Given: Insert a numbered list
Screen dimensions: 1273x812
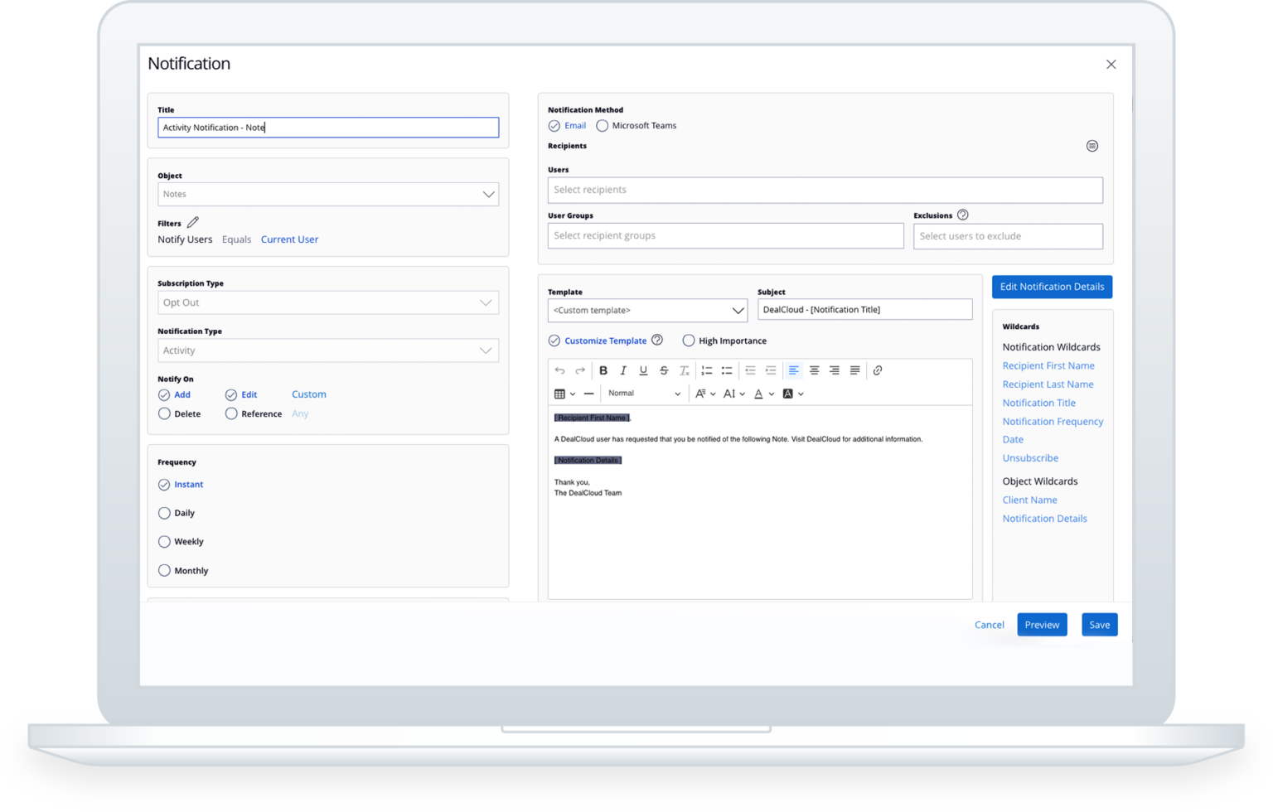Looking at the screenshot, I should coord(707,370).
